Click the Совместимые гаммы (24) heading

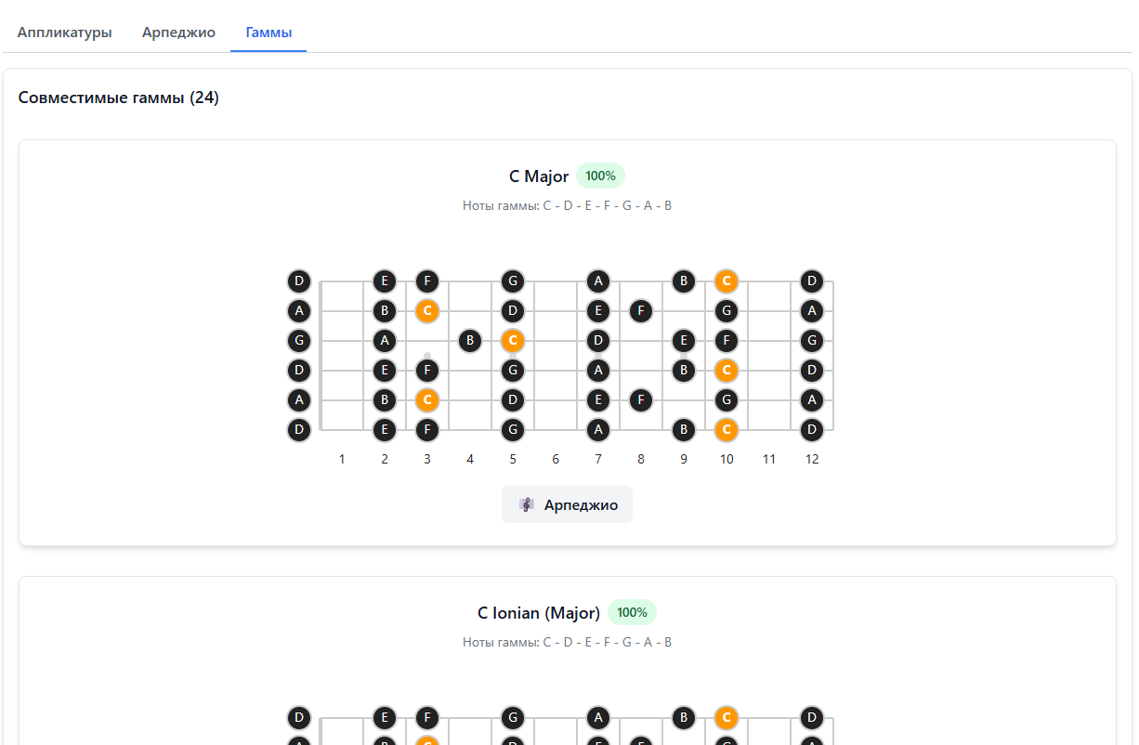point(119,98)
